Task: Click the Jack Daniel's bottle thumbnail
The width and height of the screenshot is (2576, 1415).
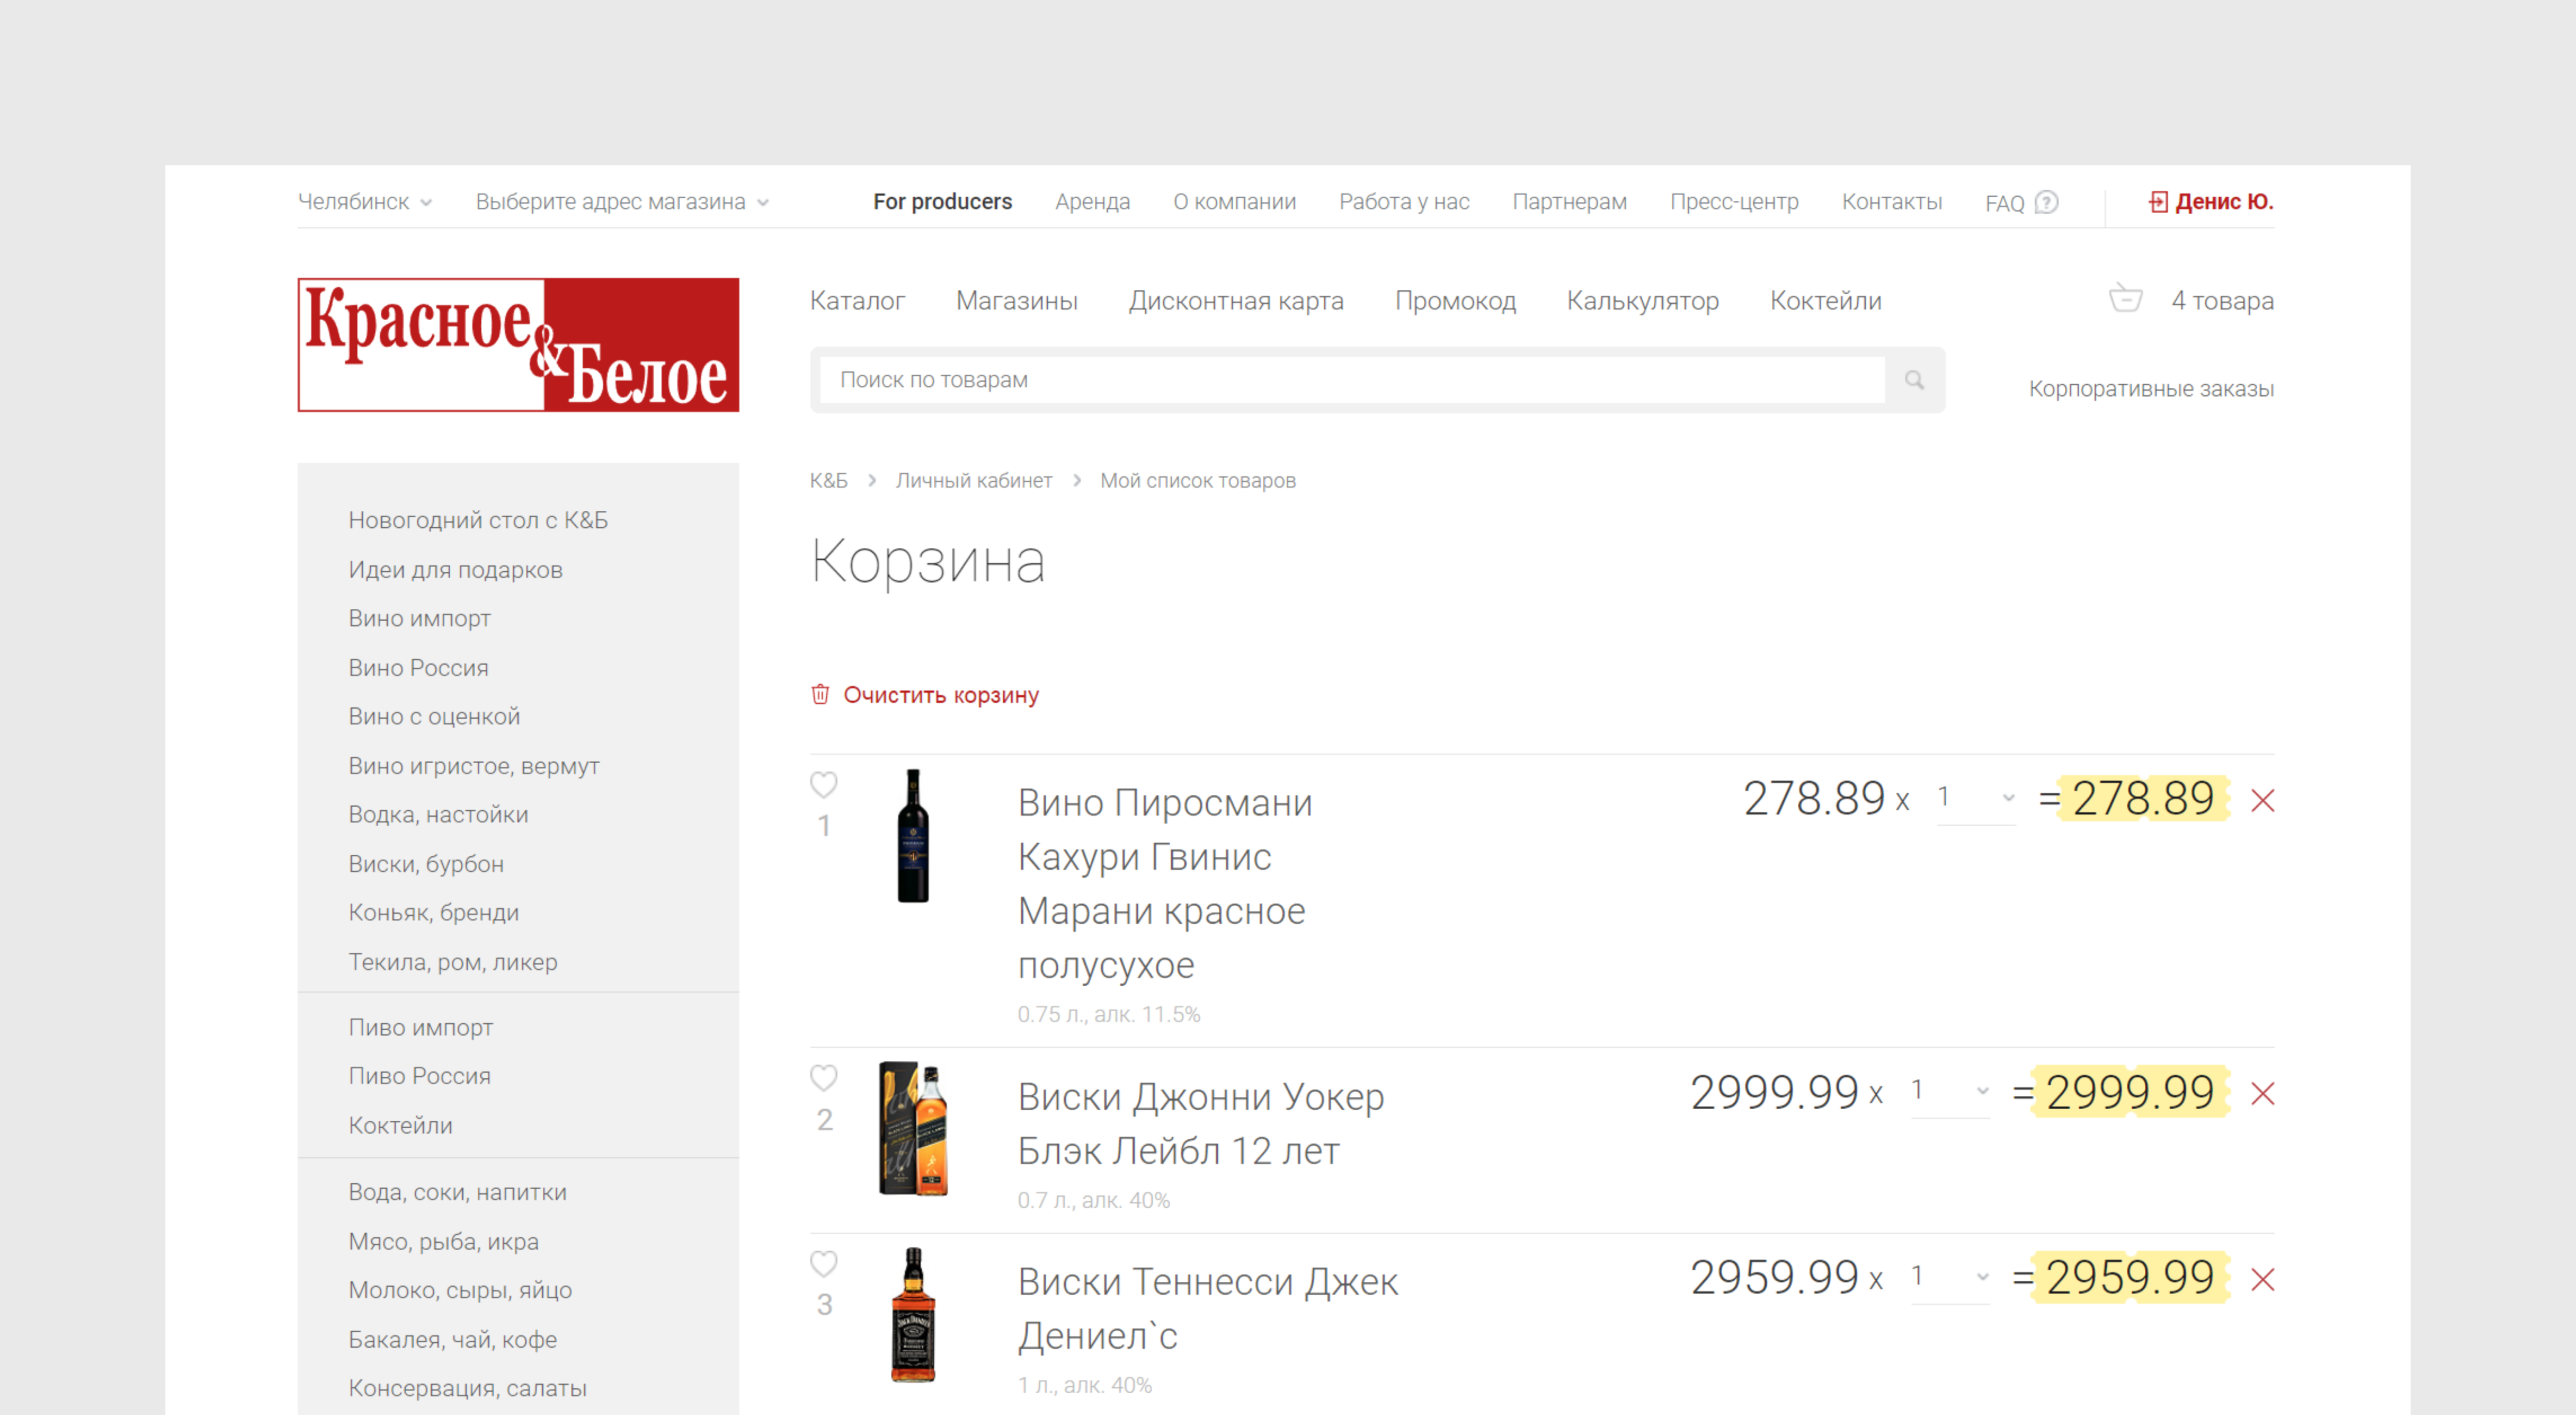Action: click(x=913, y=1315)
